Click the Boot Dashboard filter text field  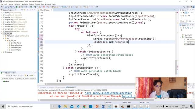pos(18,78)
